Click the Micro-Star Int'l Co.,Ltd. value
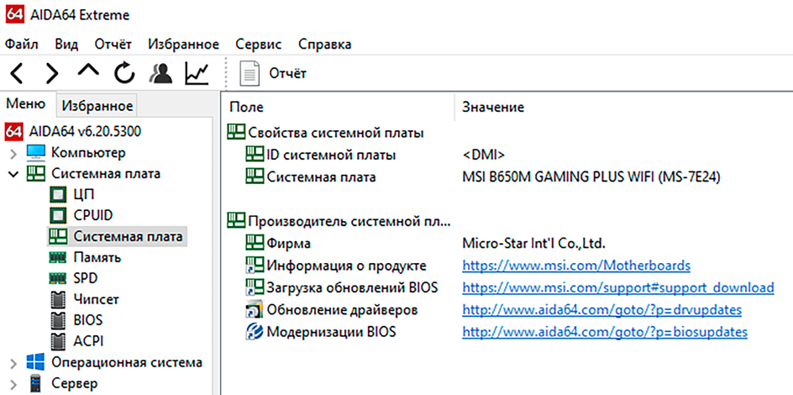Image resolution: width=793 pixels, height=395 pixels. [533, 243]
